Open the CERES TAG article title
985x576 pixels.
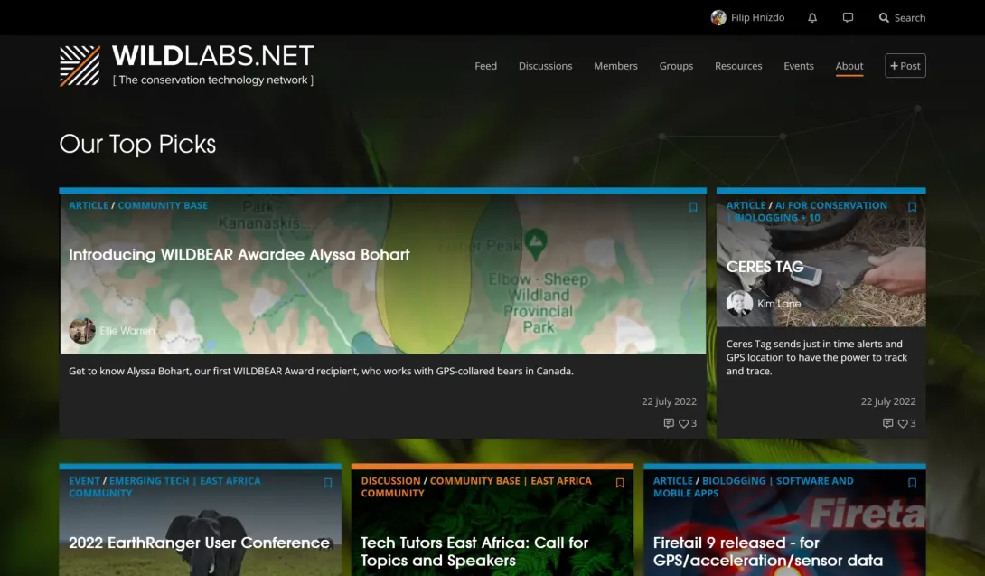[765, 268]
